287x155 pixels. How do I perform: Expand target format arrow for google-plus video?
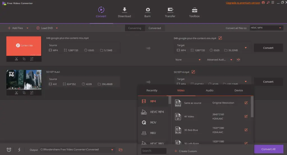pyautogui.click(x=246, y=48)
